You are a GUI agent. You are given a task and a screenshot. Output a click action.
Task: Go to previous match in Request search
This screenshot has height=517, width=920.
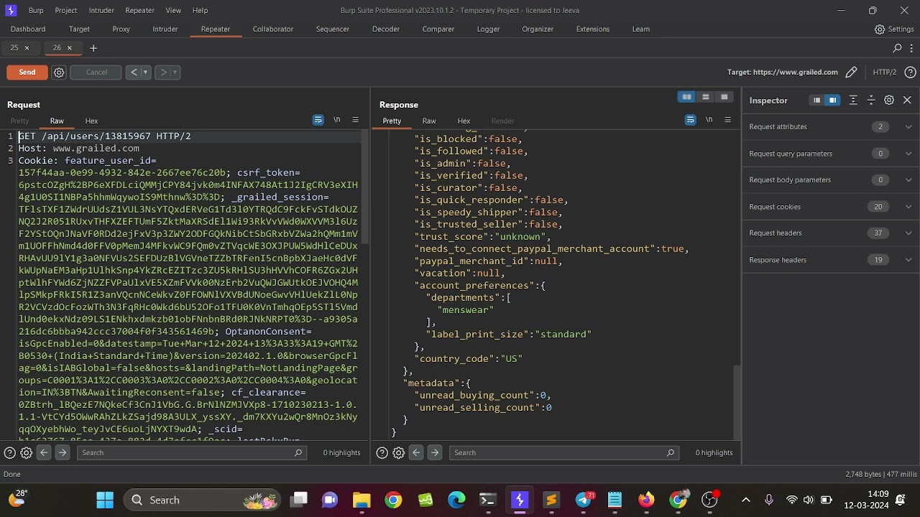[44, 452]
